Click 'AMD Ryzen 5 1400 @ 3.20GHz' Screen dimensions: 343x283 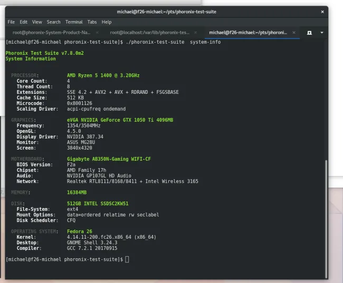coord(103,75)
